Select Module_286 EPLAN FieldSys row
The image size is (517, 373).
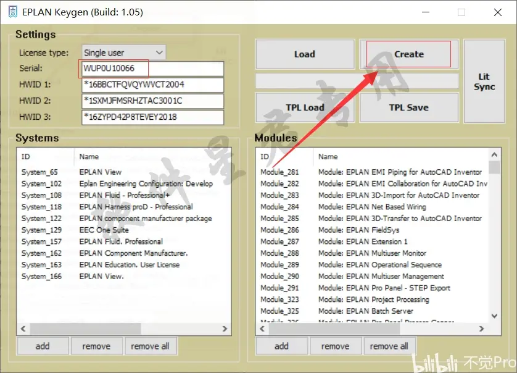pyautogui.click(x=372, y=230)
